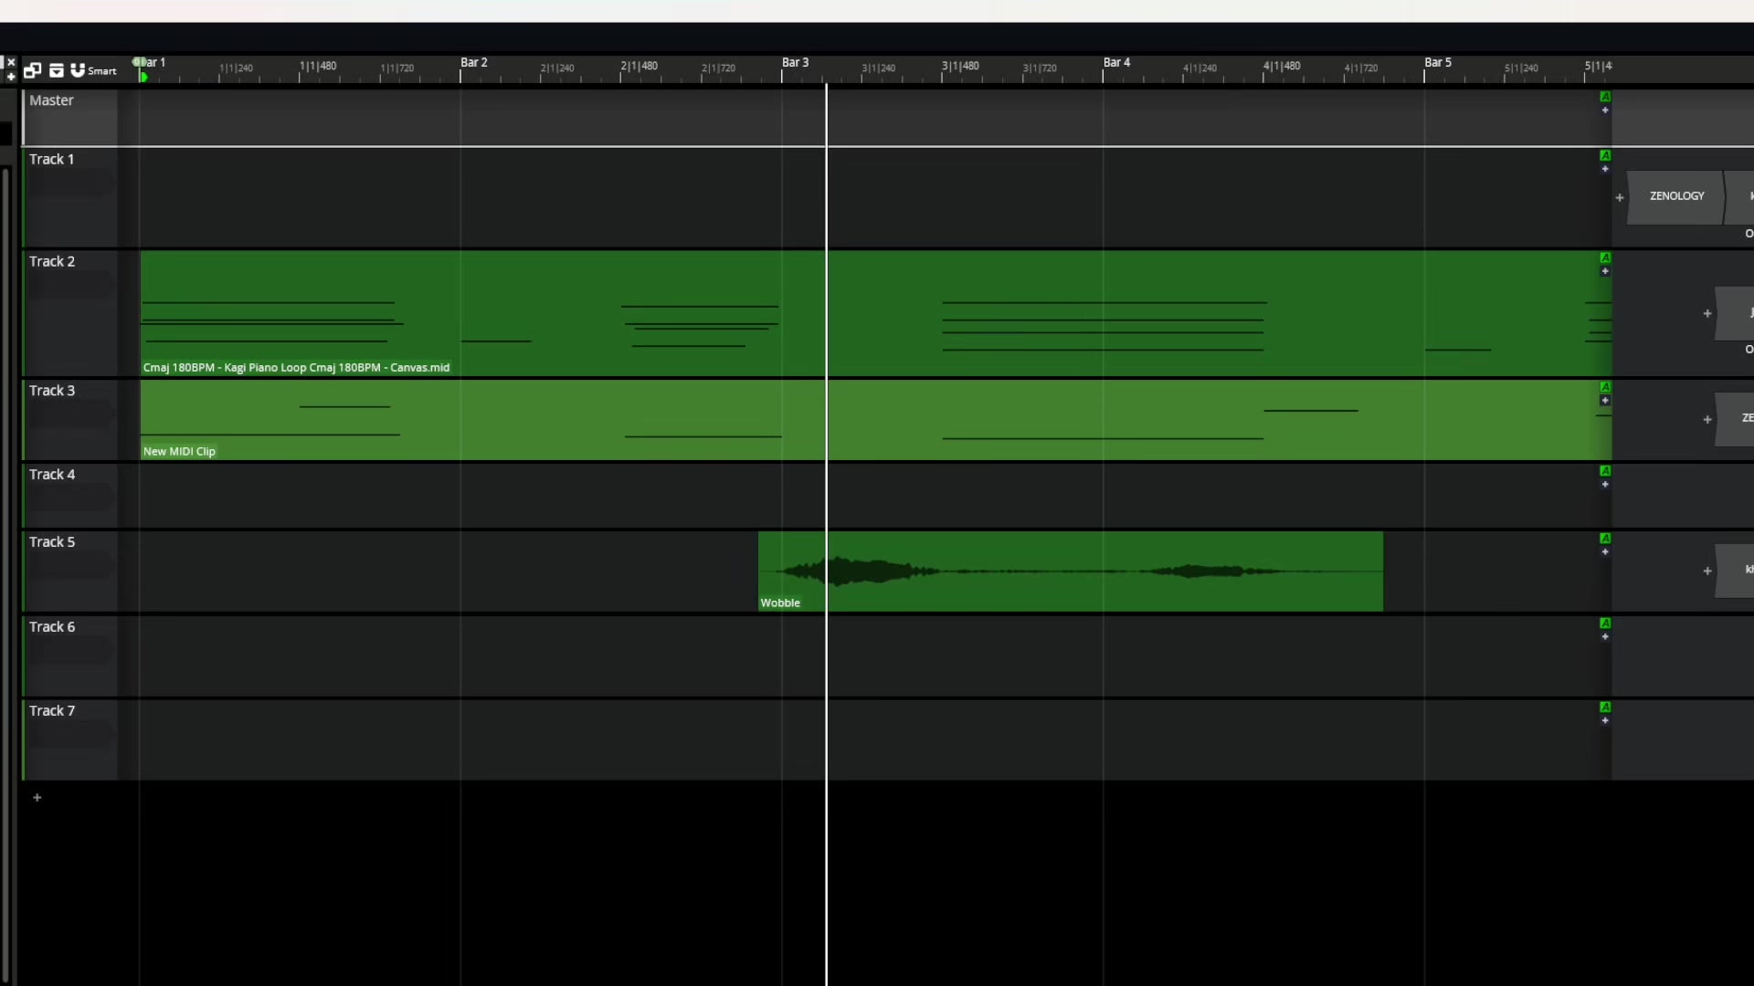Toggle the Smart snapping magnet
The image size is (1754, 986).
coord(78,70)
